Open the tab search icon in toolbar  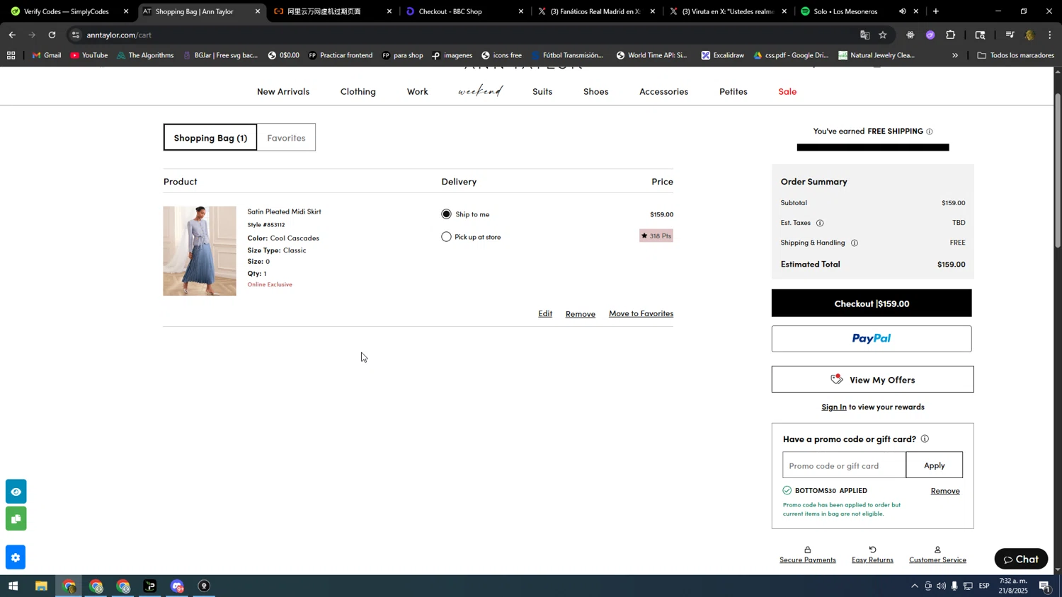point(980,35)
